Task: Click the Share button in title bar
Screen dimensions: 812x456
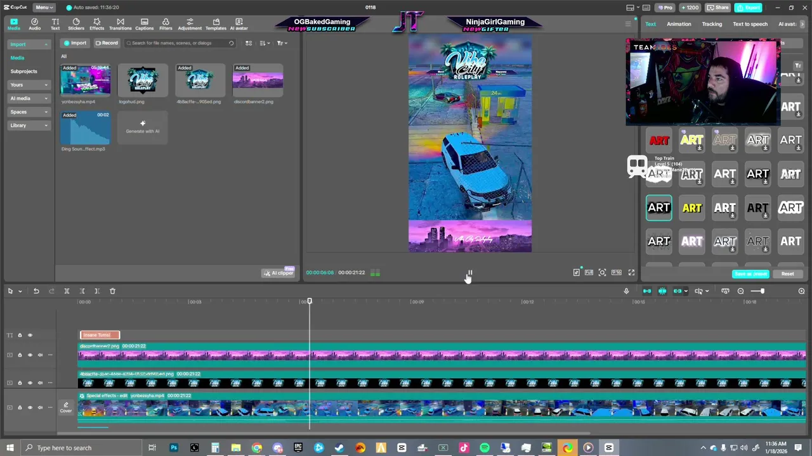Action: click(x=718, y=8)
